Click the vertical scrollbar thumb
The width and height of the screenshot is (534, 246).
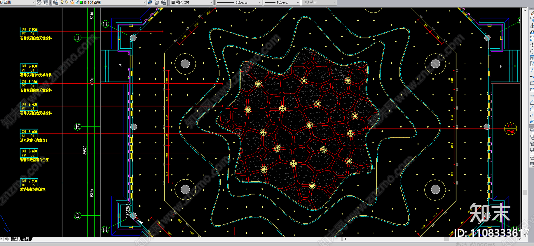525,192
